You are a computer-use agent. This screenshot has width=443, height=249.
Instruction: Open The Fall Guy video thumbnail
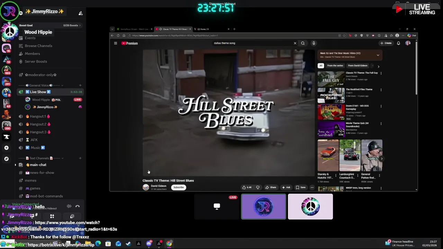pos(331,79)
